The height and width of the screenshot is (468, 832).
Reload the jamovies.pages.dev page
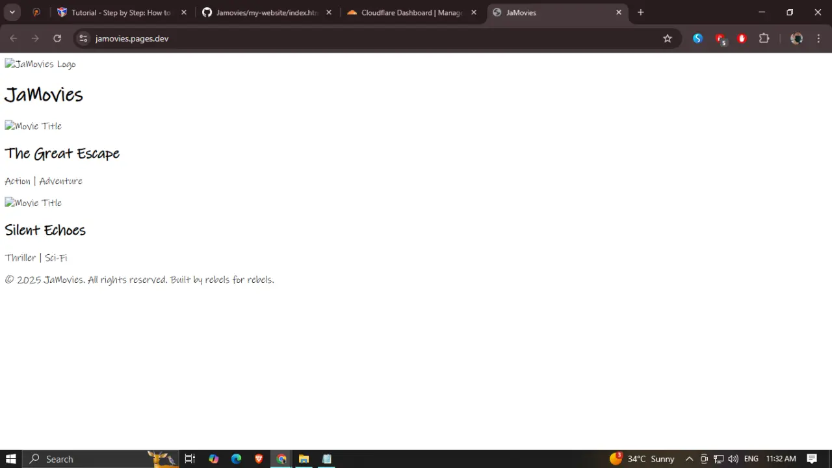pos(57,38)
